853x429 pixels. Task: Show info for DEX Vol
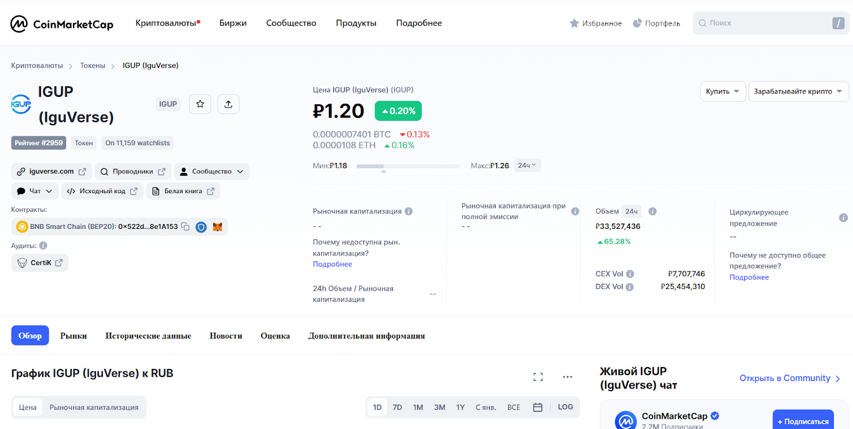click(x=630, y=287)
